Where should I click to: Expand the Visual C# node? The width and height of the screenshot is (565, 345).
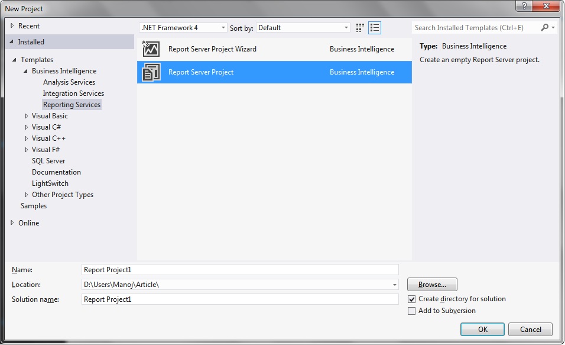pyautogui.click(x=26, y=127)
